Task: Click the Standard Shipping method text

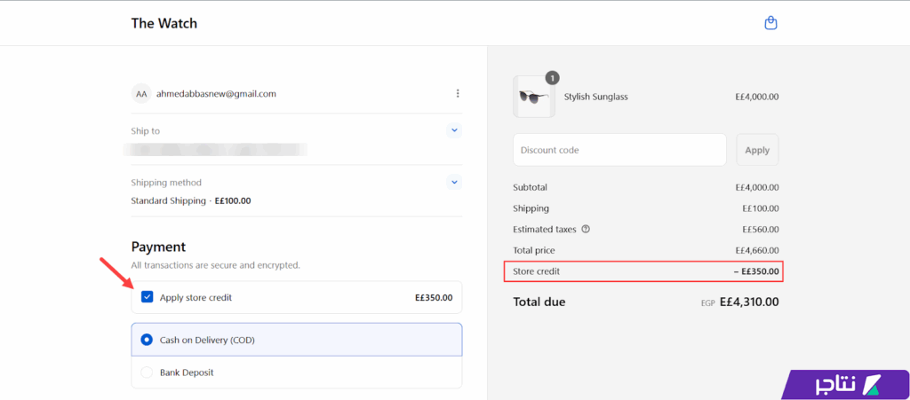Action: tap(168, 200)
